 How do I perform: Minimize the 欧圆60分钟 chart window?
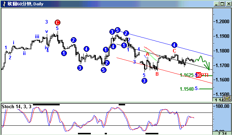pos(217,4)
